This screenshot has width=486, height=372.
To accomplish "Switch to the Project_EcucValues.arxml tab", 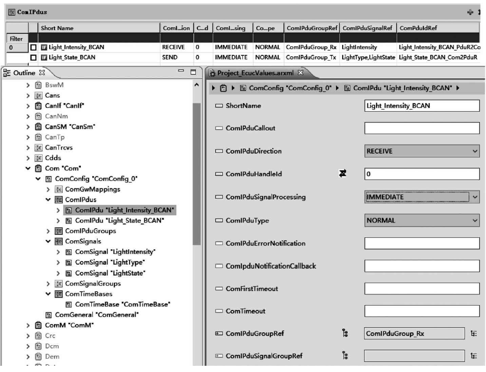I will 255,73.
